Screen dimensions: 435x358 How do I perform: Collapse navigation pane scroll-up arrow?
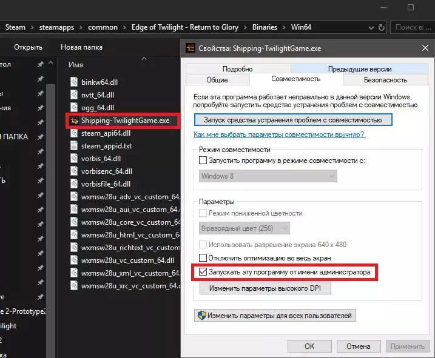coord(50,63)
